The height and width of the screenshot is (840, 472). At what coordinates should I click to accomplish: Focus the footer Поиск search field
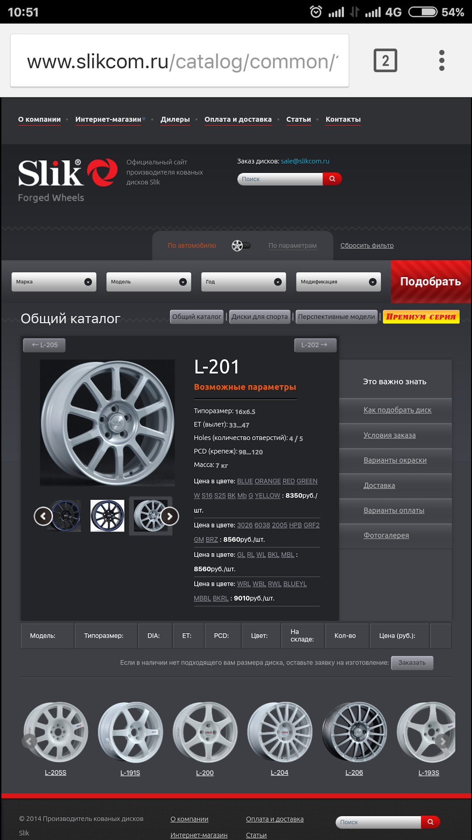point(378,822)
